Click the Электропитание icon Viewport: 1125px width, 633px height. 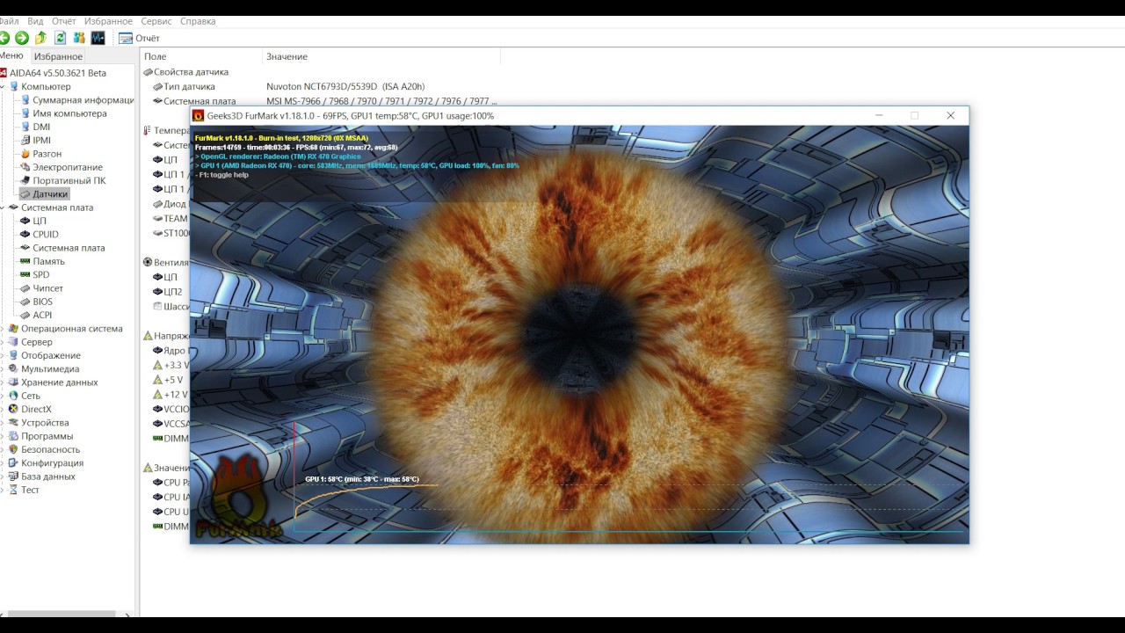tap(25, 167)
